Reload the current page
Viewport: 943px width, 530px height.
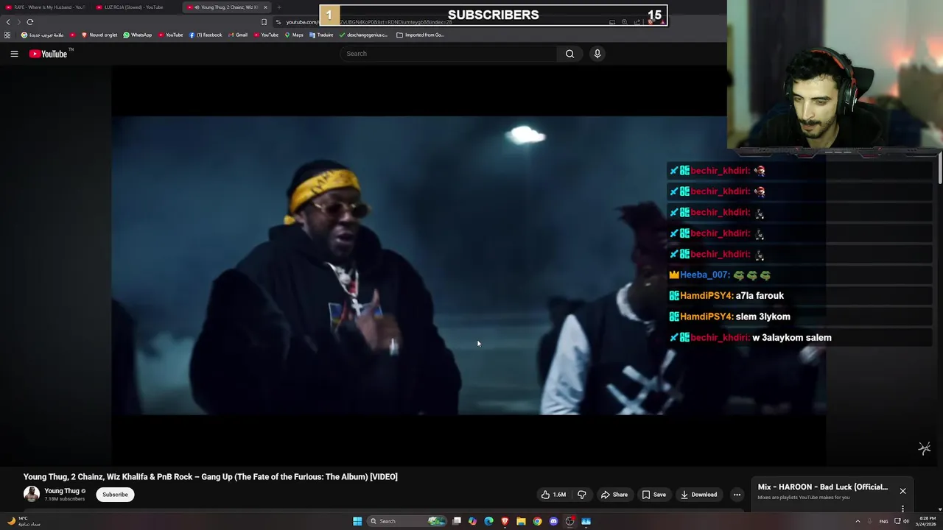[x=30, y=22]
